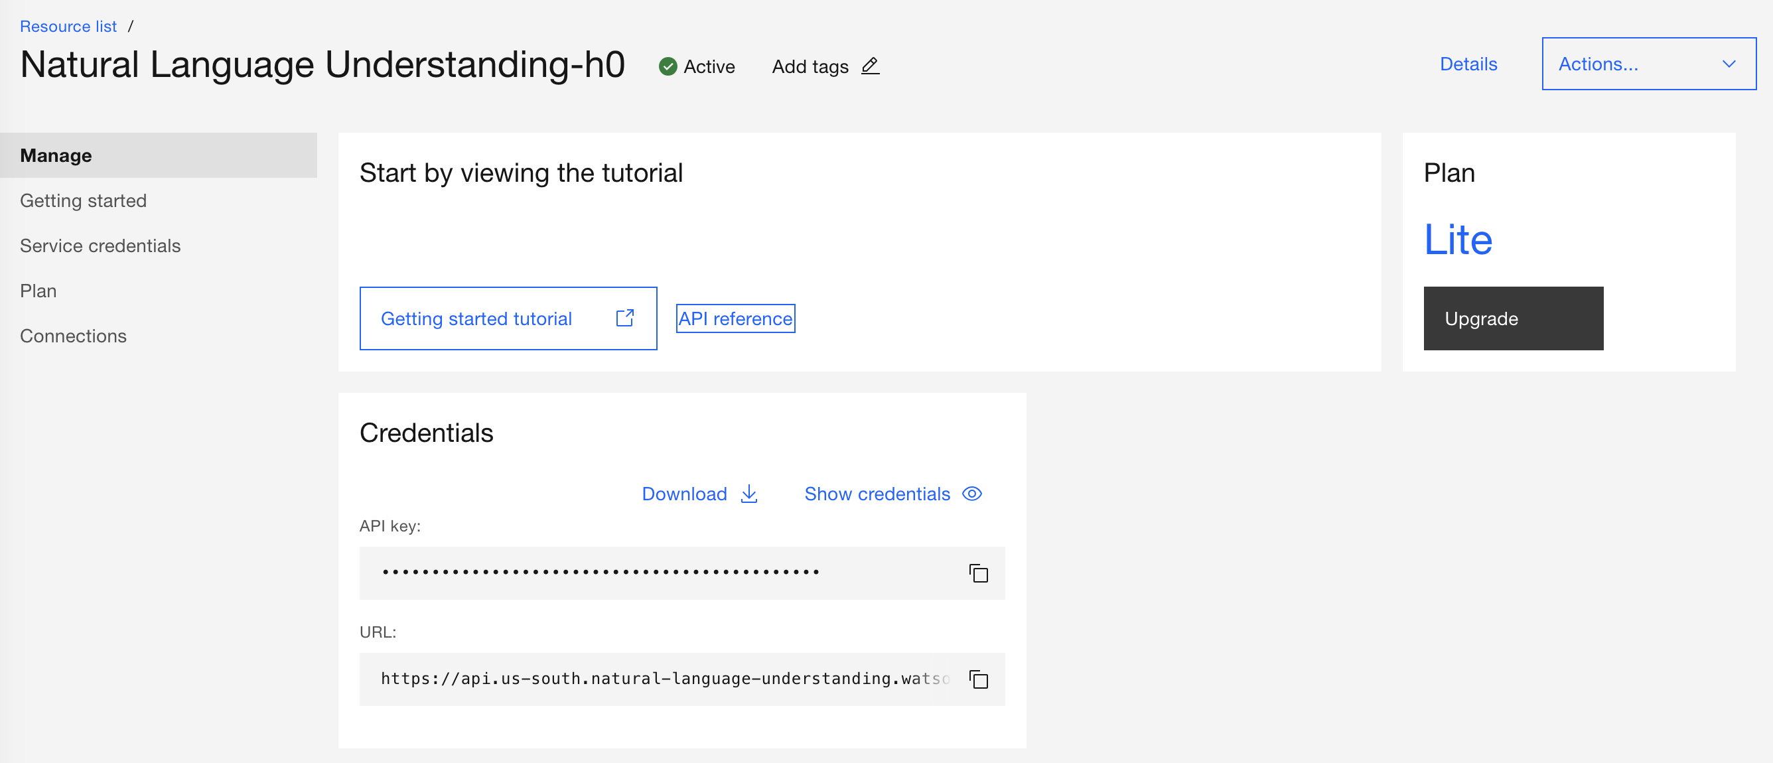Viewport: 1773px width, 763px height.
Task: Copy the service URL using the copy icon
Action: (x=978, y=679)
